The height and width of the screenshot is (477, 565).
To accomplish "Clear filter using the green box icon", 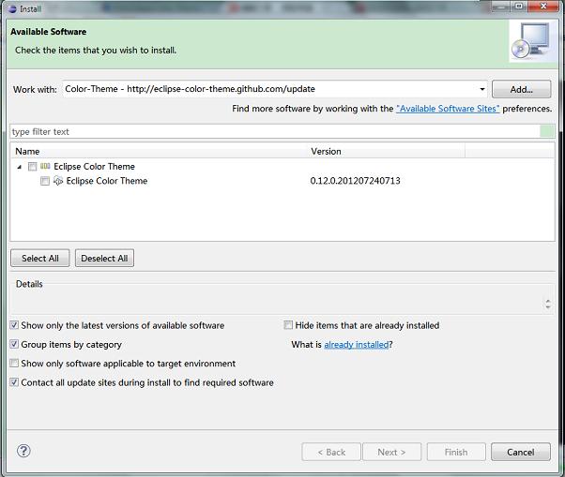I will pos(547,131).
